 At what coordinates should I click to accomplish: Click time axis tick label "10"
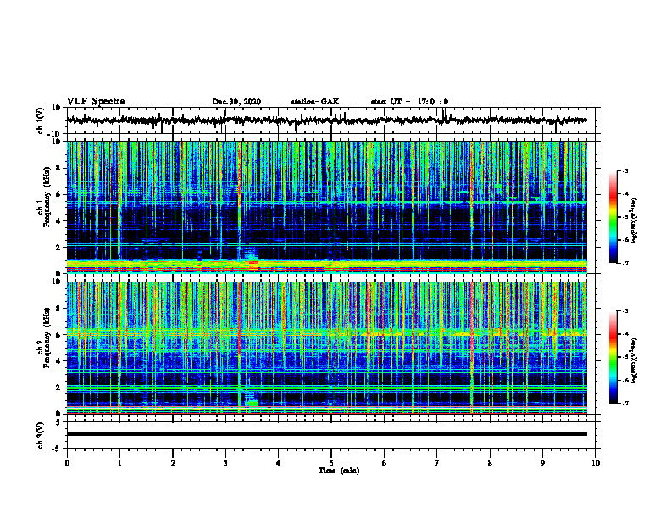point(596,463)
